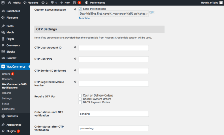Enable OTP for Cash on Delivery Orders
Screen dimensions: 224x135
tap(80, 96)
